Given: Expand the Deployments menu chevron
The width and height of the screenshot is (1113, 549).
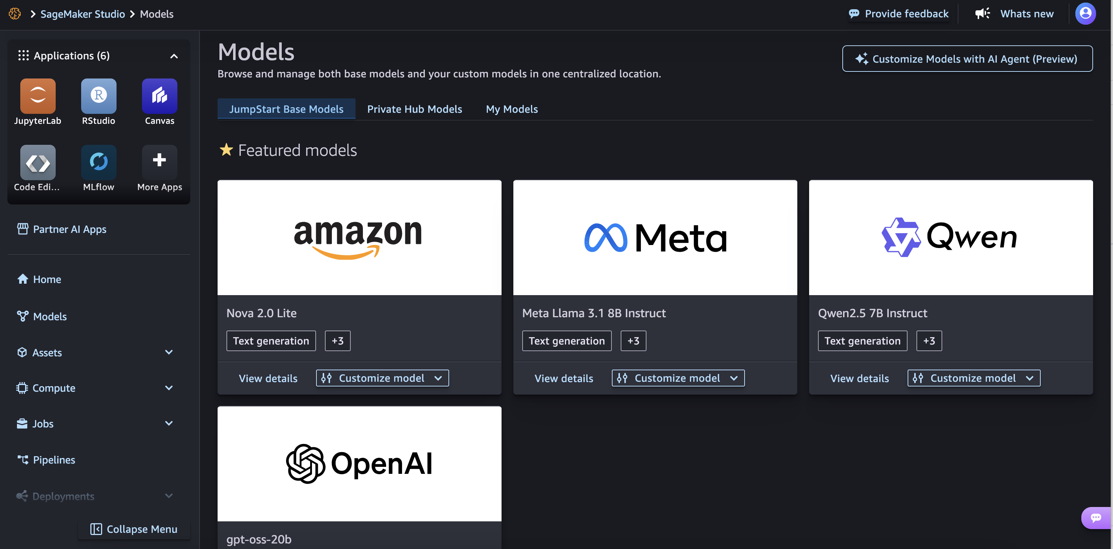Looking at the screenshot, I should pos(169,496).
